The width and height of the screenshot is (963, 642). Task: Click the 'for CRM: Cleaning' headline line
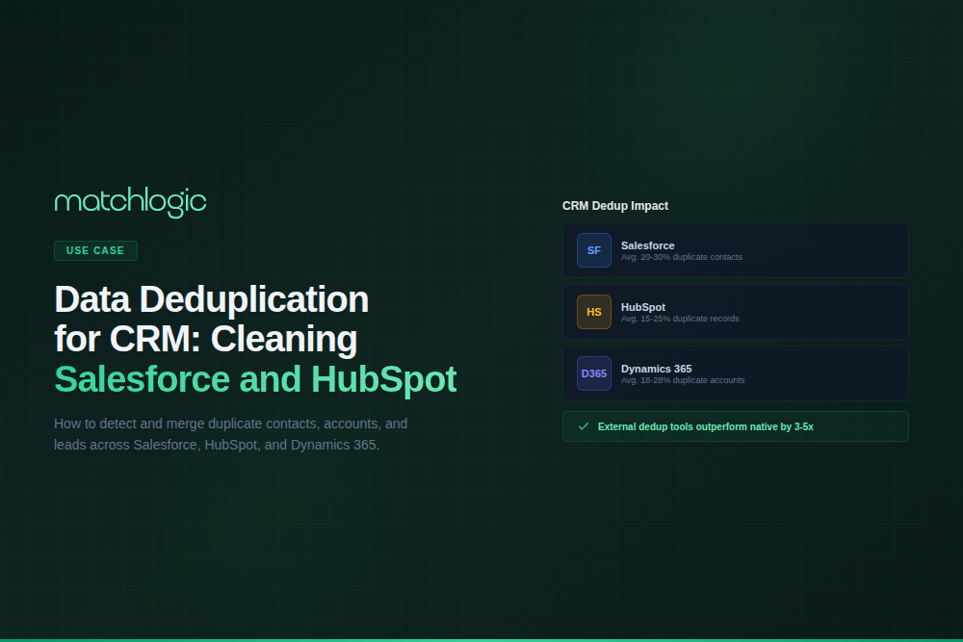point(206,339)
